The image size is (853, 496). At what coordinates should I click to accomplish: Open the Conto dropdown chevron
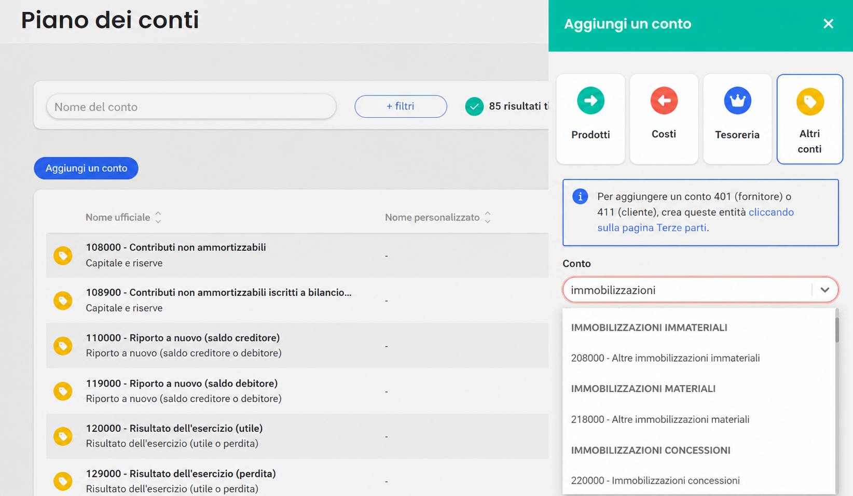click(x=825, y=290)
